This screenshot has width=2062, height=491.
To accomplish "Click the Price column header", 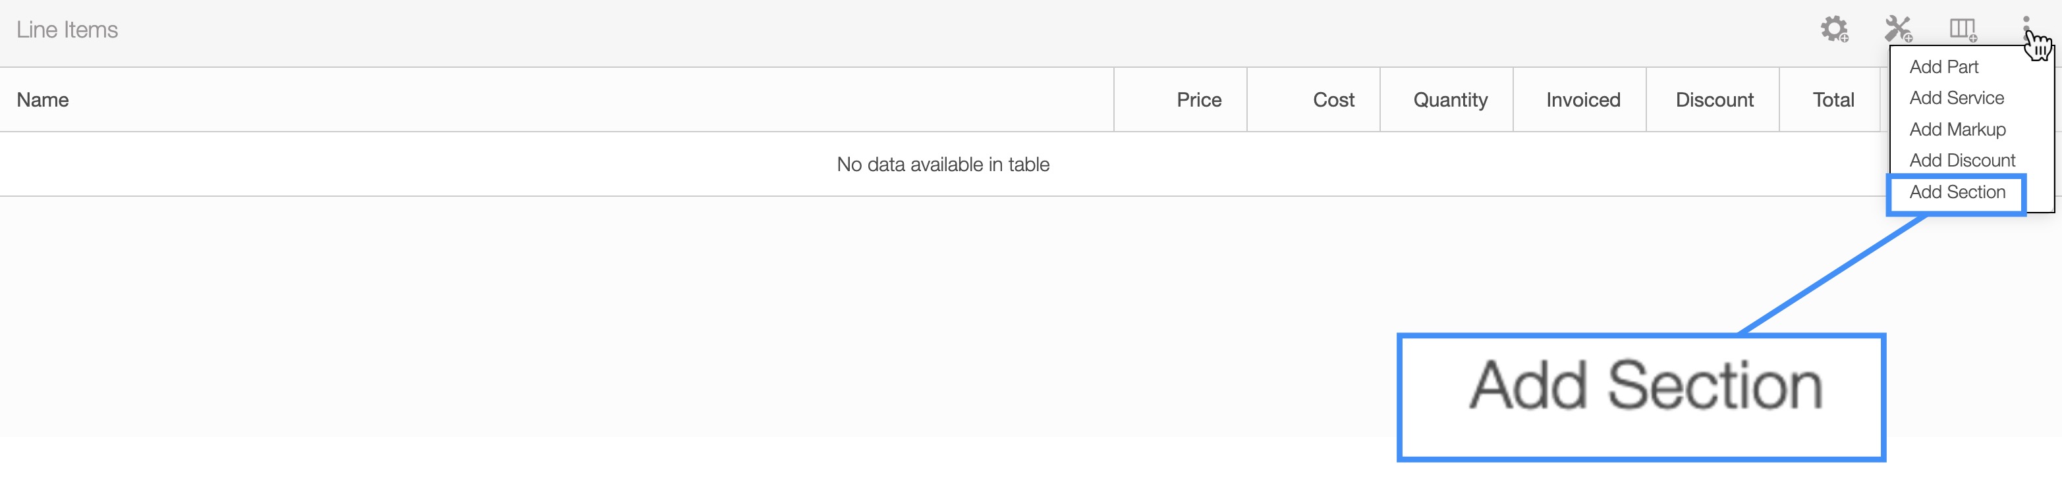I will pyautogui.click(x=1198, y=100).
